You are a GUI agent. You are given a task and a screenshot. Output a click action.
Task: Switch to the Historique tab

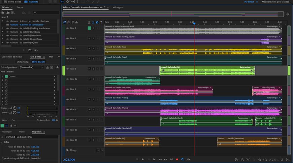7,132
